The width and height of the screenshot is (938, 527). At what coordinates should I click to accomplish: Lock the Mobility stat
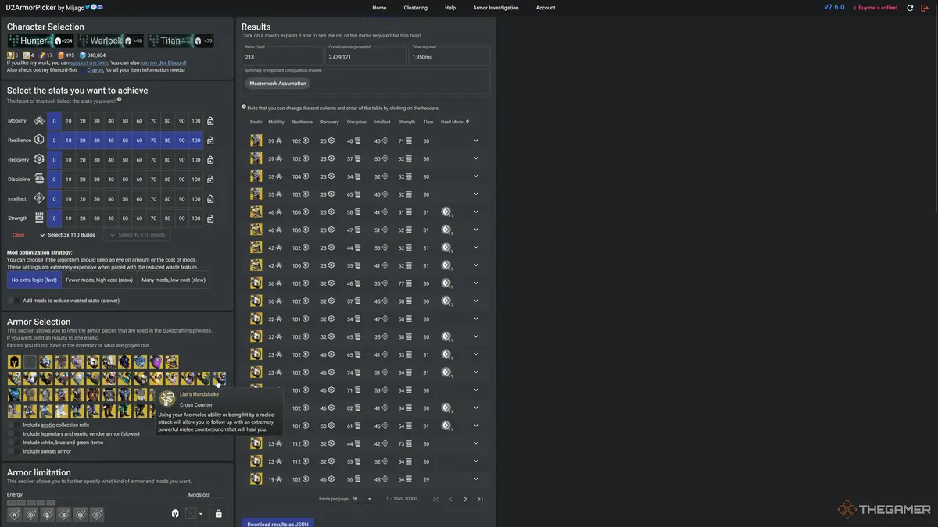pos(210,121)
